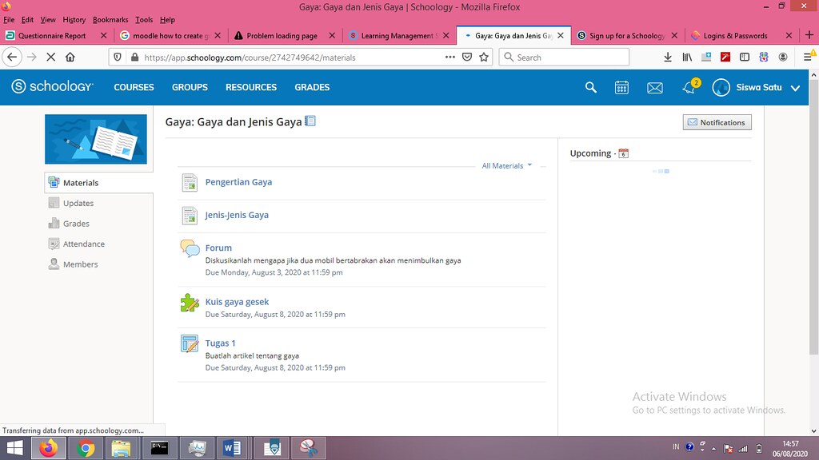Open Schoology search magnifier icon
This screenshot has height=460, width=819.
pos(591,87)
